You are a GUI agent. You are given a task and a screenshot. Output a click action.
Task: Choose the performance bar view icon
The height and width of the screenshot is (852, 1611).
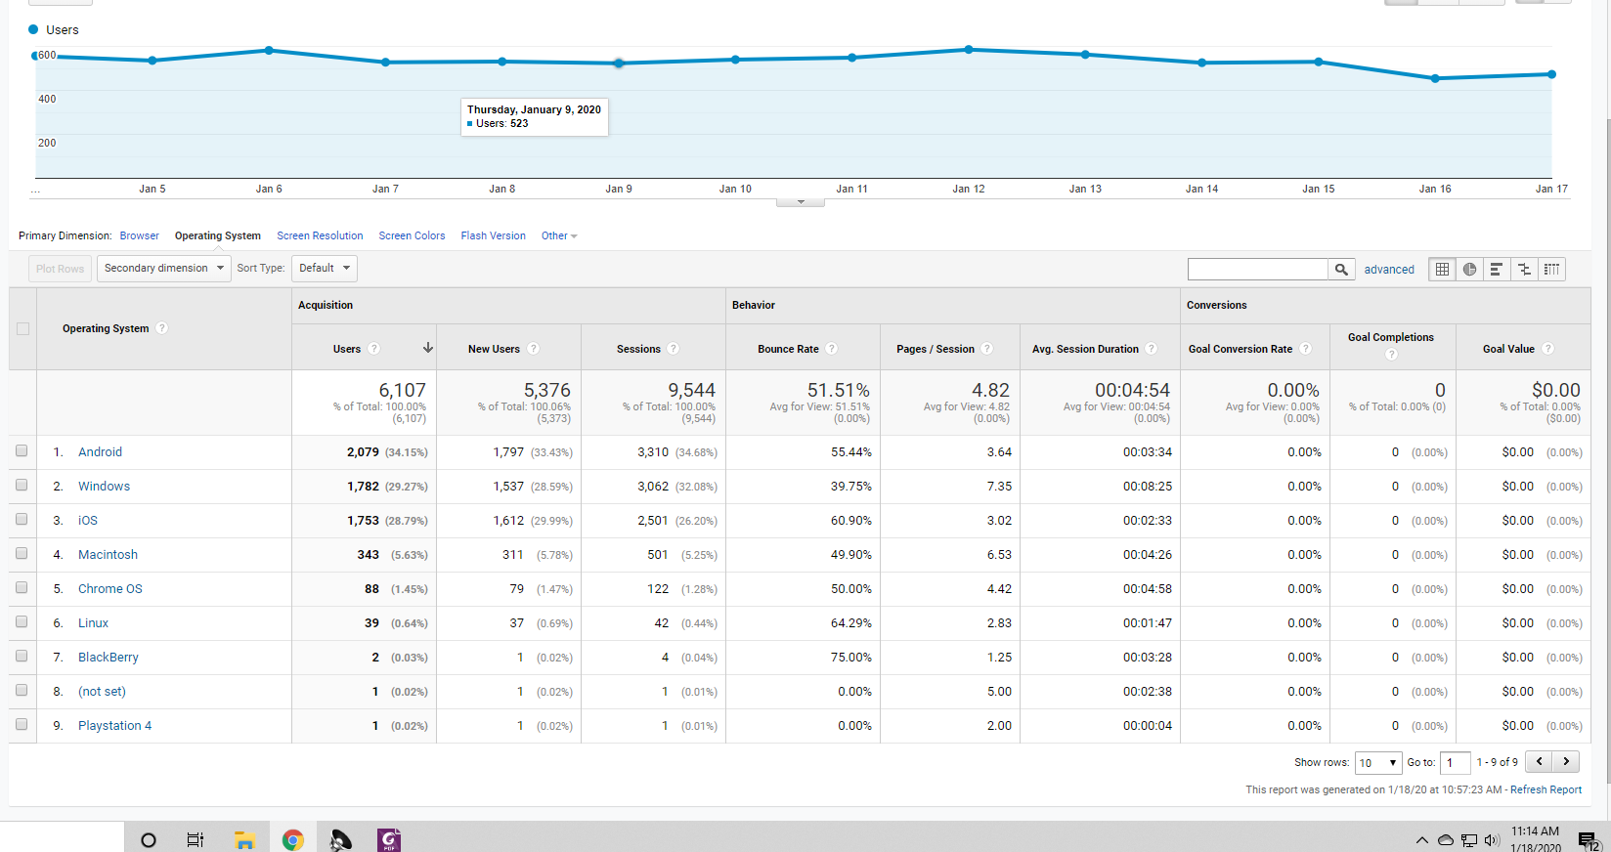tap(1496, 270)
